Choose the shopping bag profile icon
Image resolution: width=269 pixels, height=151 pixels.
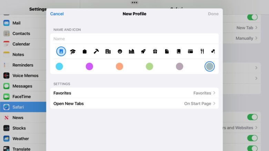tap(84, 51)
